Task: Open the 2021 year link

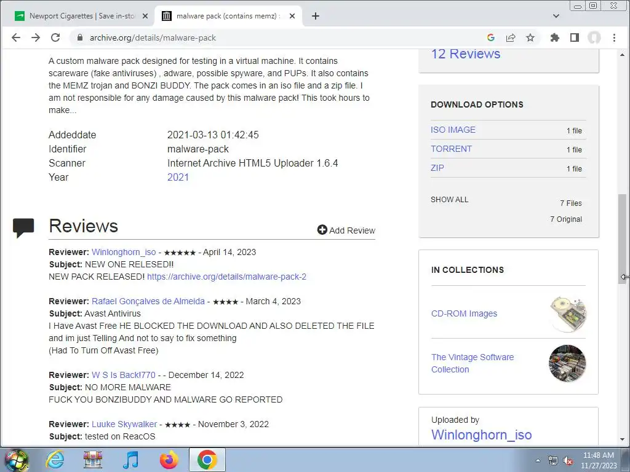Action: (x=178, y=177)
